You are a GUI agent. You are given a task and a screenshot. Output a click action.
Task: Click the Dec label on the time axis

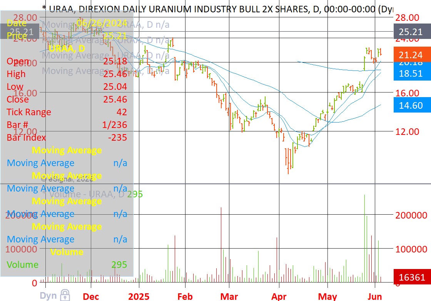click(91, 296)
